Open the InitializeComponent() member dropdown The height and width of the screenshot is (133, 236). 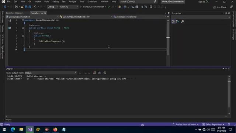click(x=140, y=17)
